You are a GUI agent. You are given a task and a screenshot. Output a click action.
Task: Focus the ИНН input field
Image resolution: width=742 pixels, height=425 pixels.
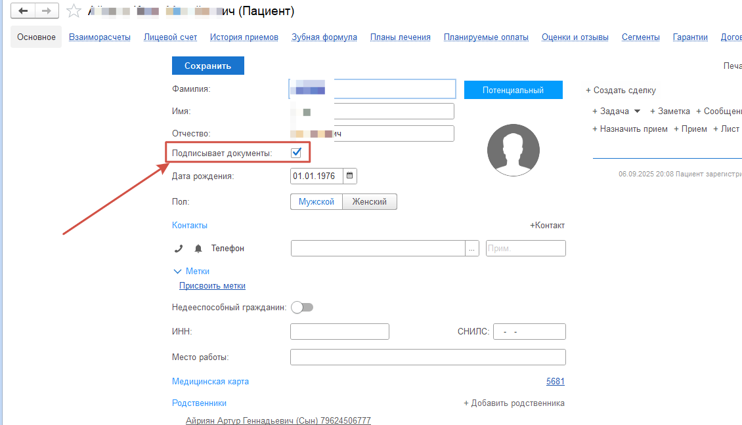point(339,331)
